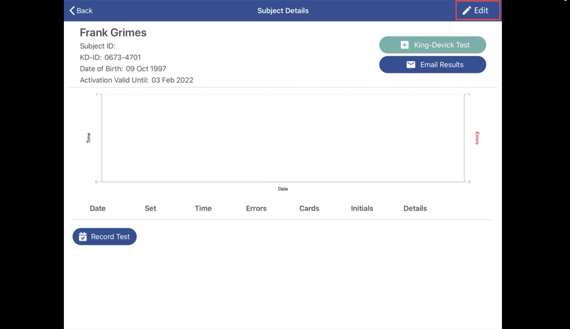
Task: Click the plus icon on King-Devick Test
Action: coord(405,45)
